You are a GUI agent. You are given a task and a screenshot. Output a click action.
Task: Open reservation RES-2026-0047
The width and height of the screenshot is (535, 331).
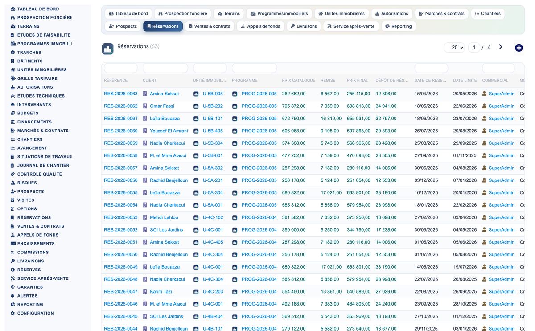pyautogui.click(x=121, y=292)
